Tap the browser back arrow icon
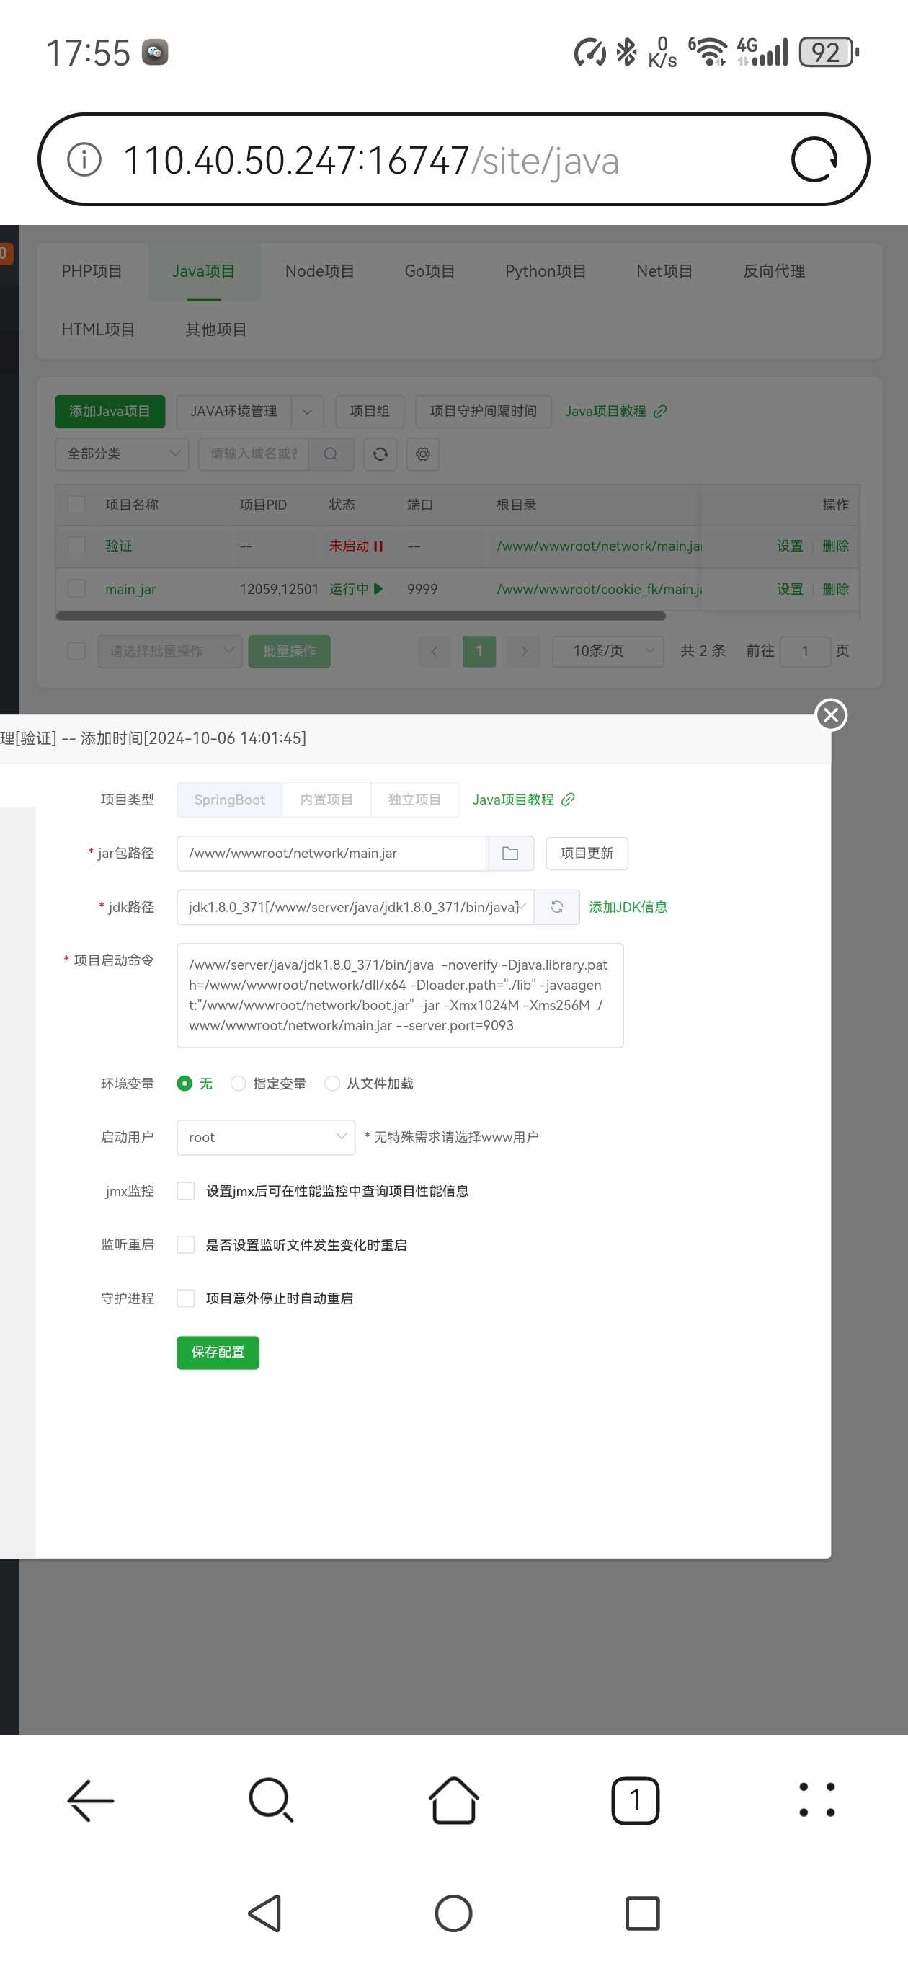 pyautogui.click(x=91, y=1800)
